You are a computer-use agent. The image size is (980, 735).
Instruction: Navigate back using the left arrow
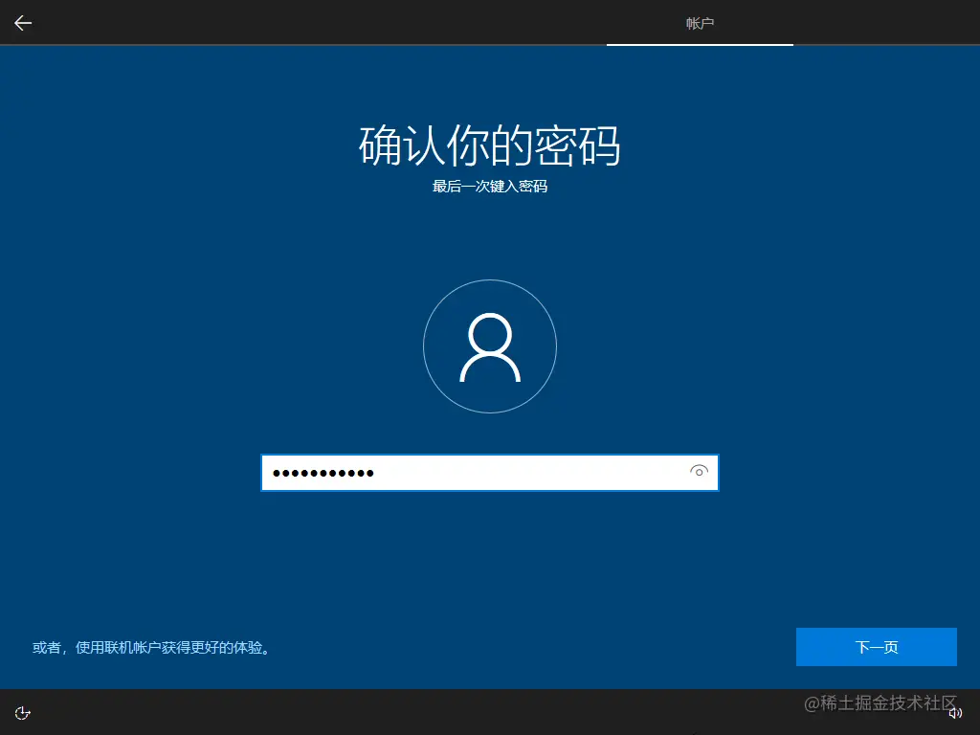[x=22, y=23]
